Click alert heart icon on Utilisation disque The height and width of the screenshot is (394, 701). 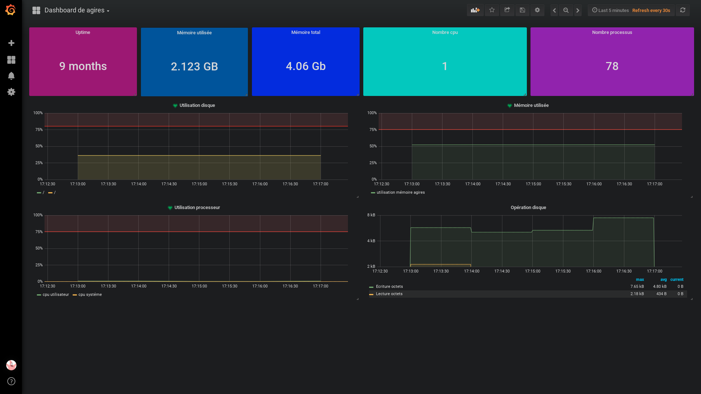coord(175,105)
